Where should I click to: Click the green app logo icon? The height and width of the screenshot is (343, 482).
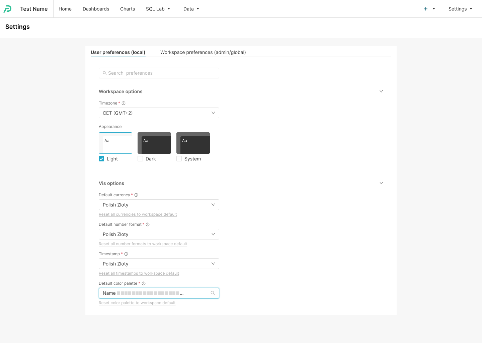(x=7, y=9)
